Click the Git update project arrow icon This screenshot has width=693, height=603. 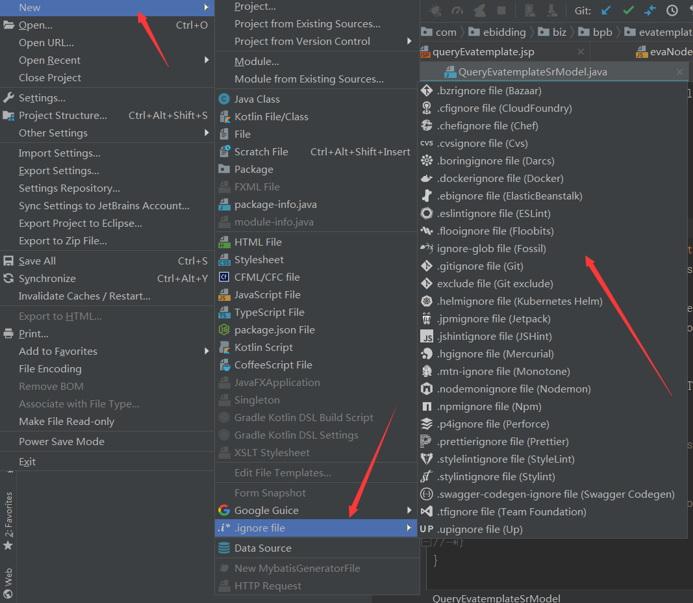click(607, 10)
